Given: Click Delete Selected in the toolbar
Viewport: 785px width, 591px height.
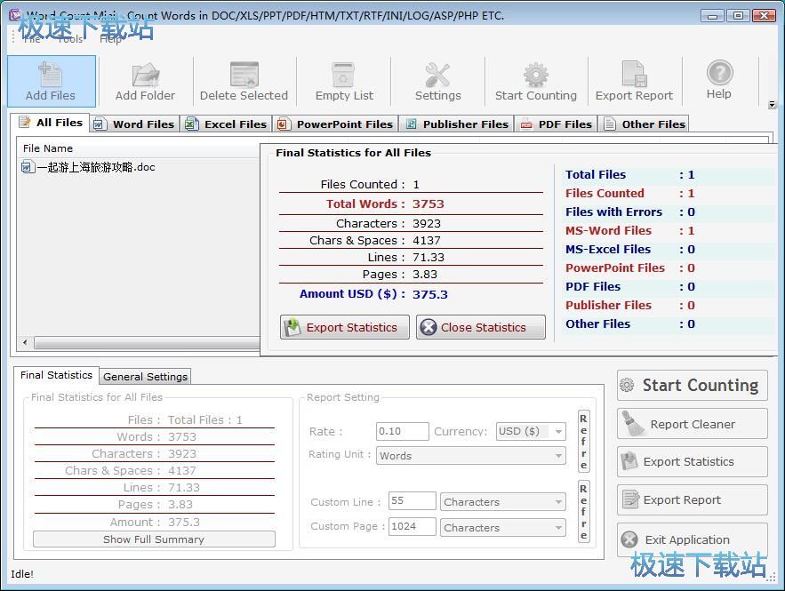Looking at the screenshot, I should [x=244, y=81].
